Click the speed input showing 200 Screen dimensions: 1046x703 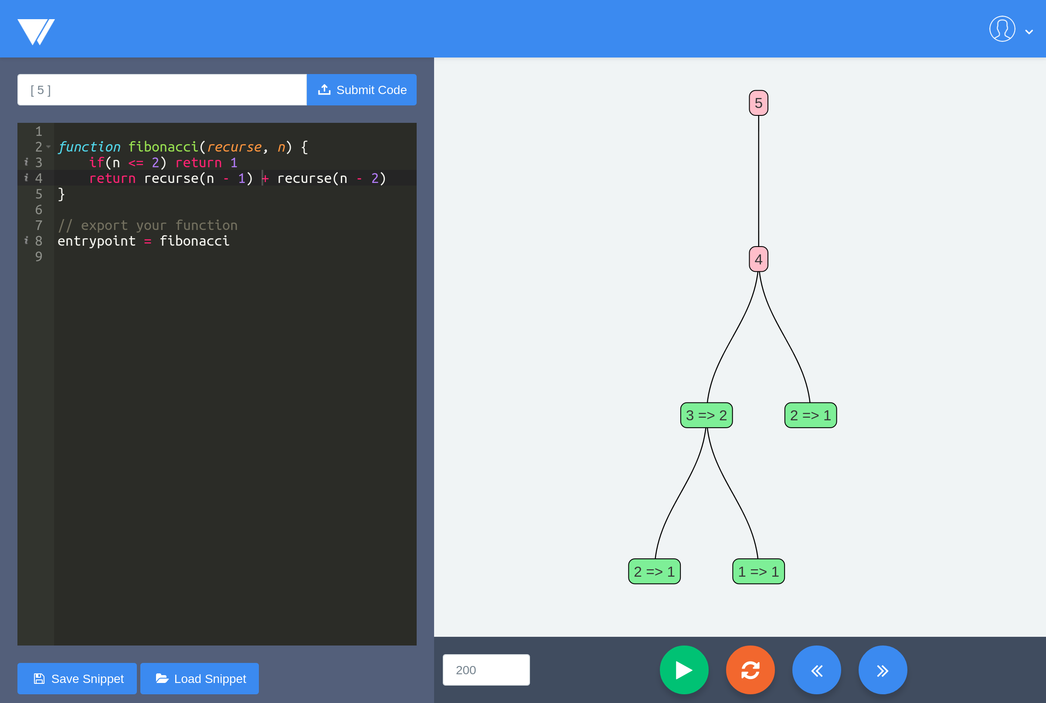[486, 670]
